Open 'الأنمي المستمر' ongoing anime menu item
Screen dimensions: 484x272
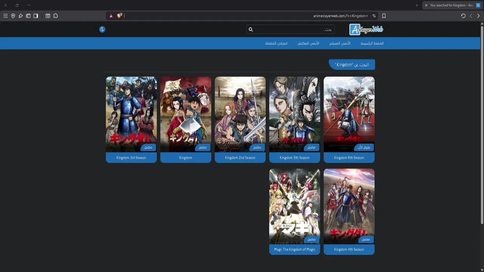(340, 43)
